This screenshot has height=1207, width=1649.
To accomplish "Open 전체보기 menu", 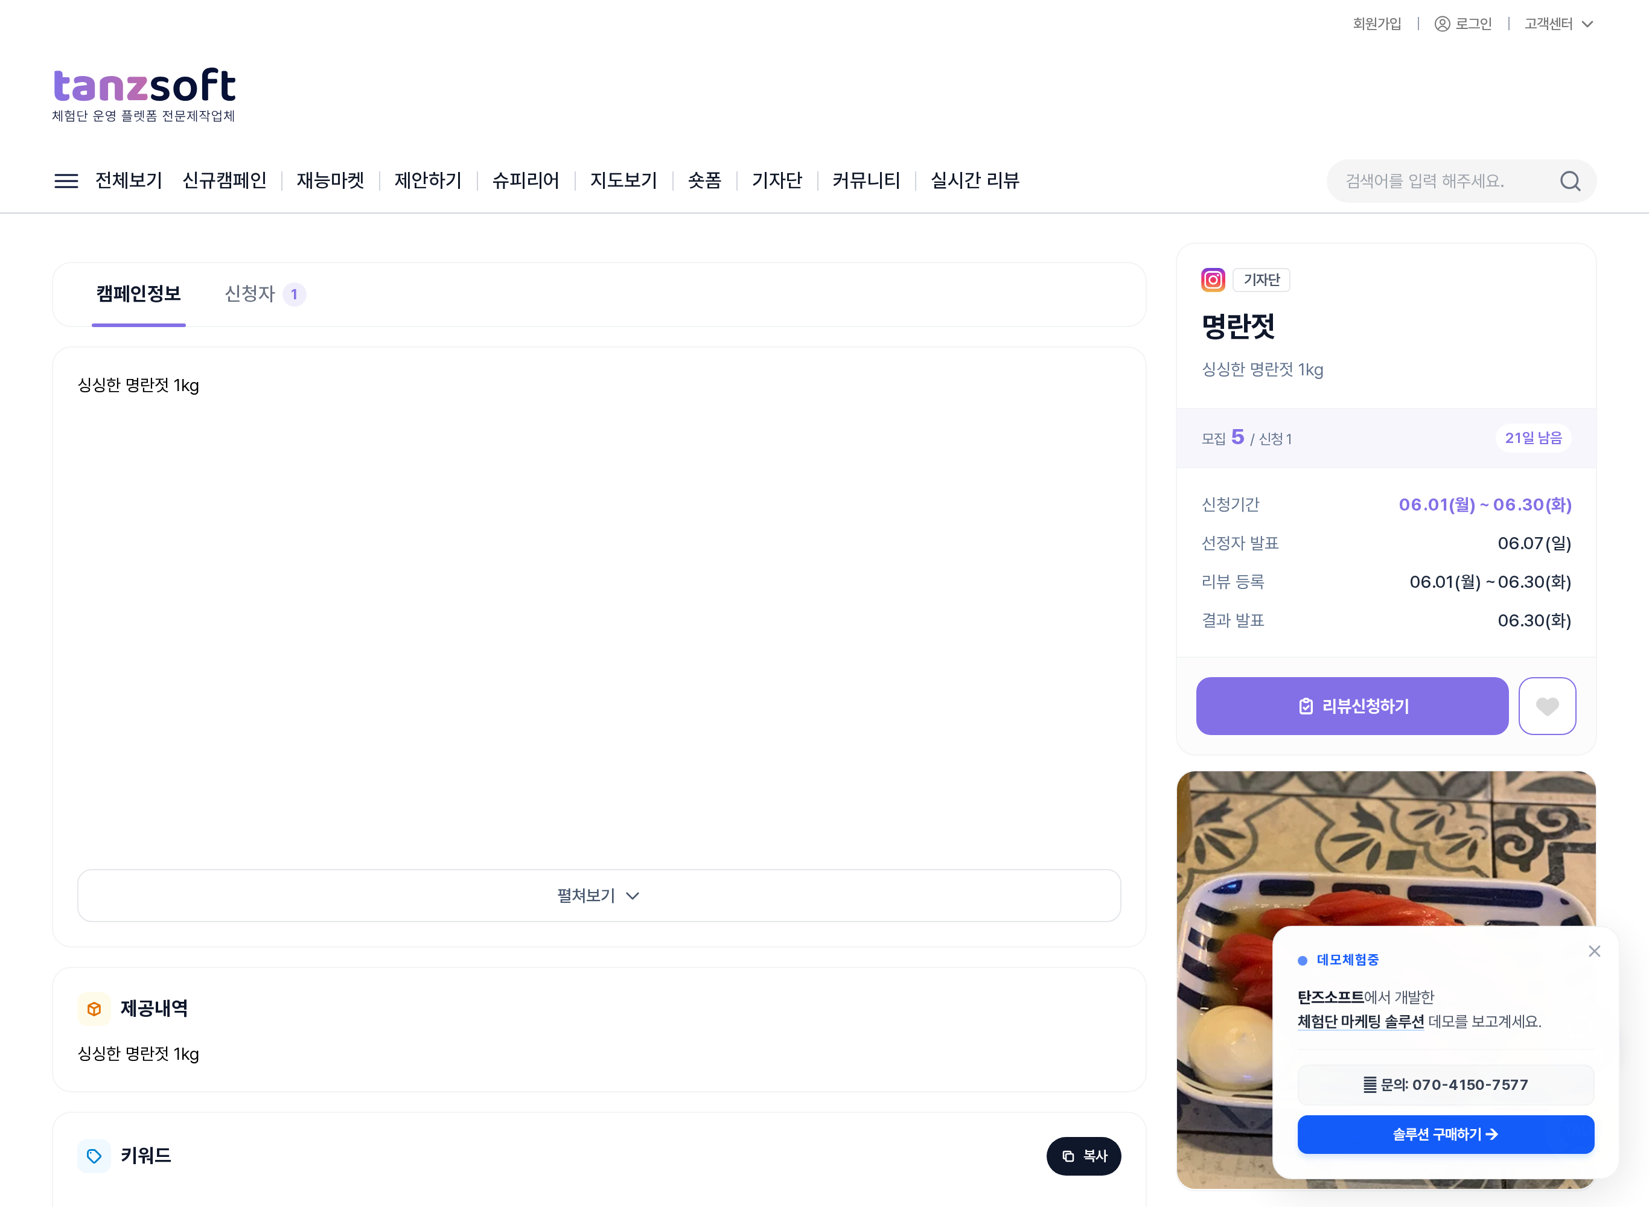I will (129, 180).
